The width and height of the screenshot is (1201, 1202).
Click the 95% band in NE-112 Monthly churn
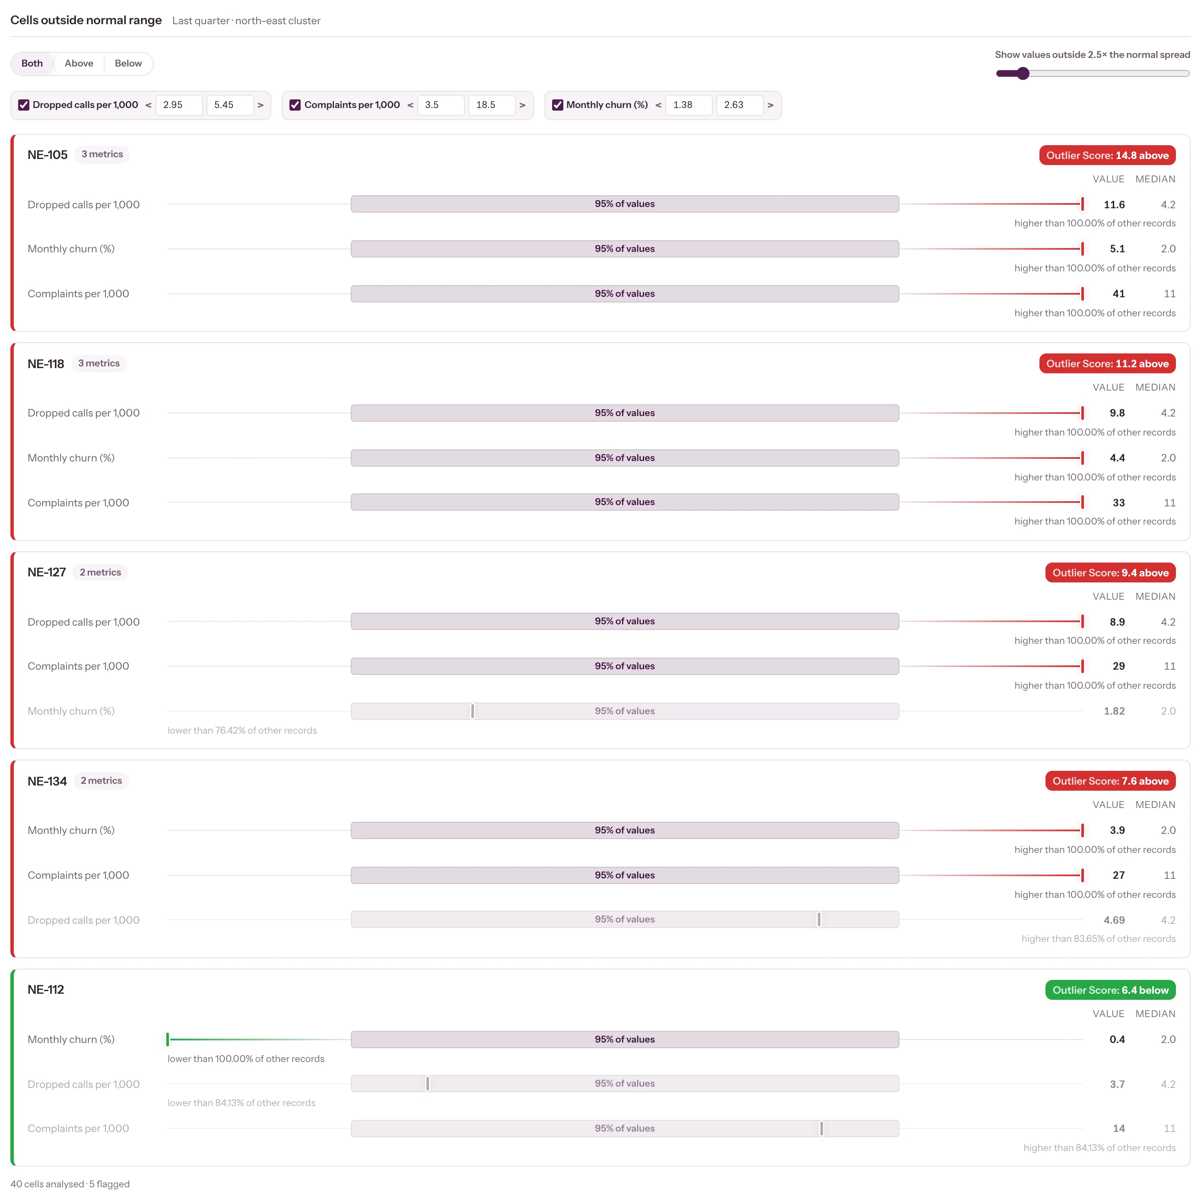pyautogui.click(x=624, y=1040)
